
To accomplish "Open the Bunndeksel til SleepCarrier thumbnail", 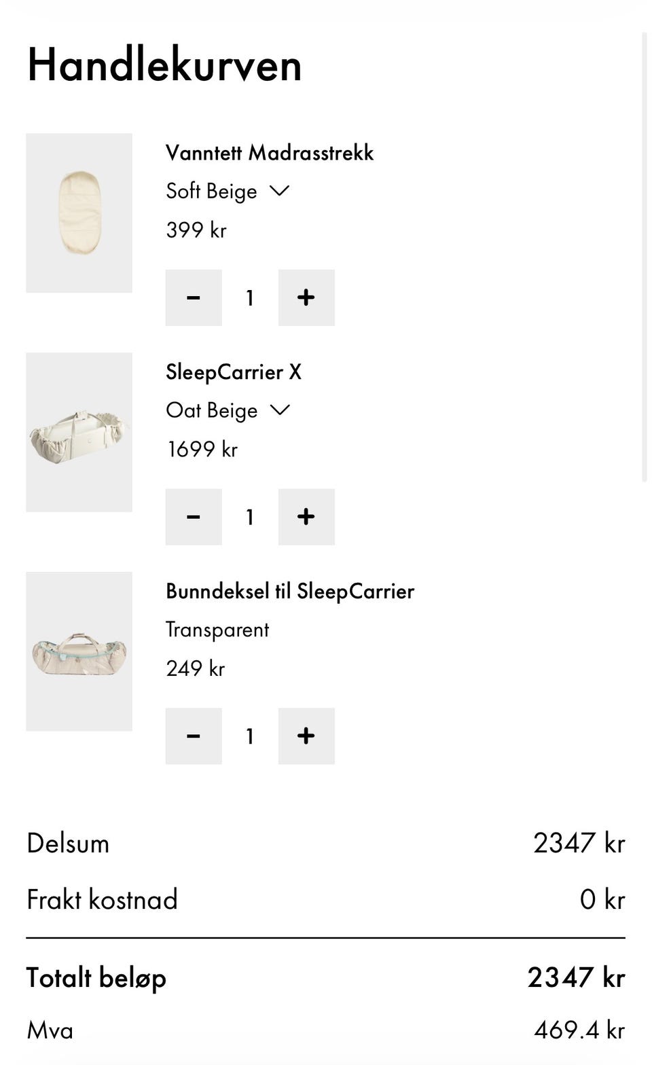I will (79, 651).
